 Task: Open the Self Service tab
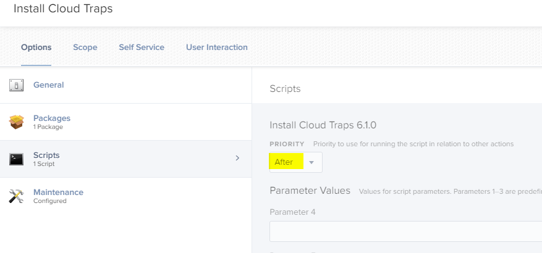(142, 48)
